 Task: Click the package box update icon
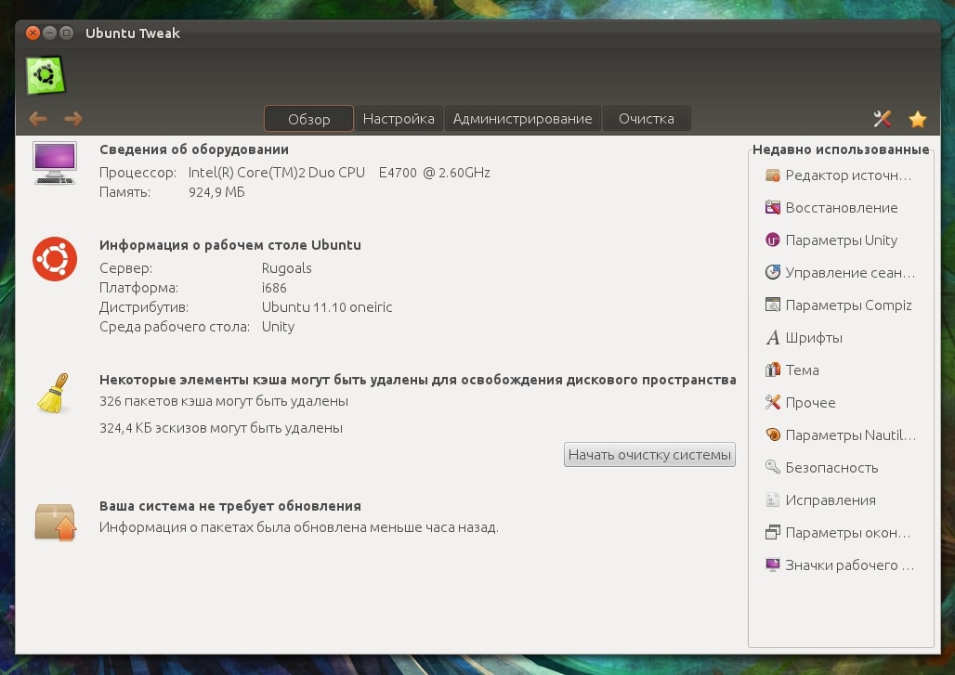pos(55,522)
